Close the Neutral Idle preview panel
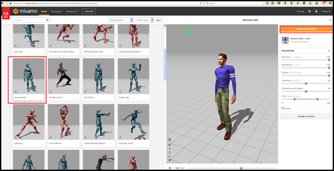This screenshot has width=334, height=171. 330,20
